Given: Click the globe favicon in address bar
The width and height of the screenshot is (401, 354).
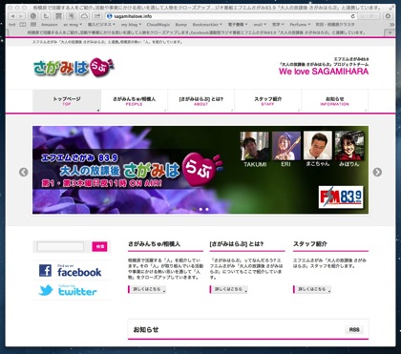Looking at the screenshot, I should [x=110, y=16].
